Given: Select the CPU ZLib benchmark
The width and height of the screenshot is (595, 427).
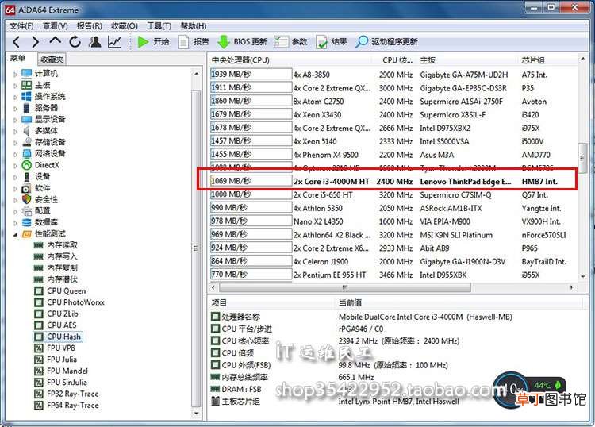Looking at the screenshot, I should click(x=56, y=314).
